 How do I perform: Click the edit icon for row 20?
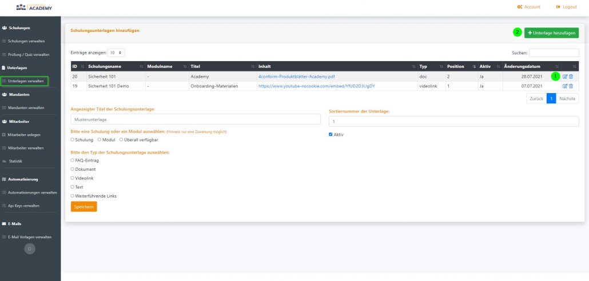(x=565, y=76)
